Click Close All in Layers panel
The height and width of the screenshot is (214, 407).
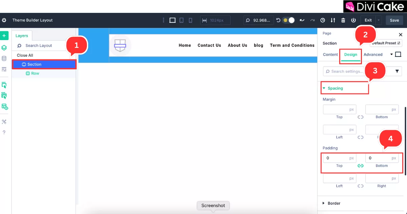[25, 55]
